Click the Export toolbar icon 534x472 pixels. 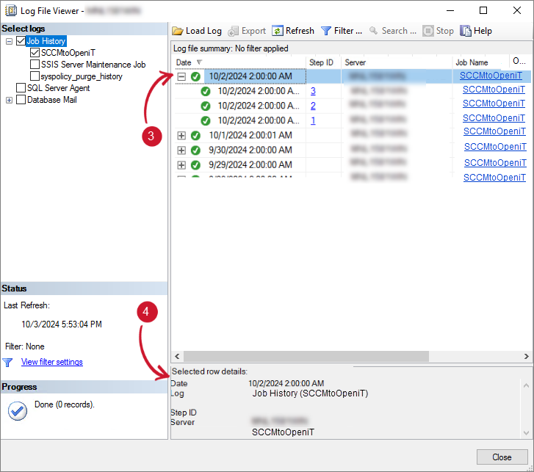234,31
